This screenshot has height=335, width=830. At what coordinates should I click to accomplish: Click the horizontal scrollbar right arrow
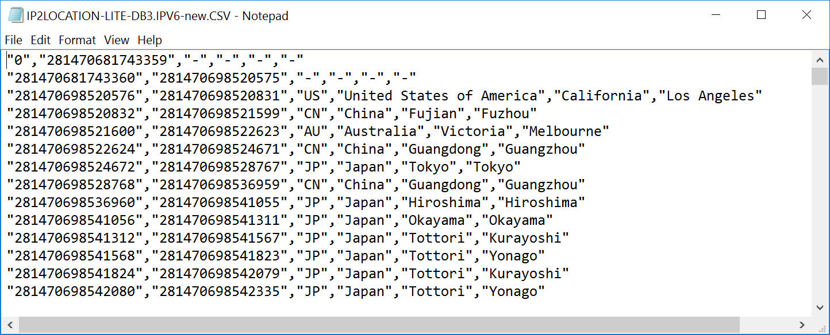pyautogui.click(x=803, y=325)
